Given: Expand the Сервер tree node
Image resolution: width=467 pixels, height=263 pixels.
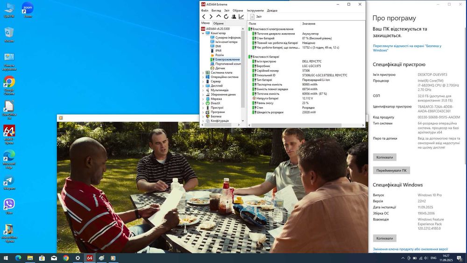Looking at the screenshot, I should [x=203, y=81].
